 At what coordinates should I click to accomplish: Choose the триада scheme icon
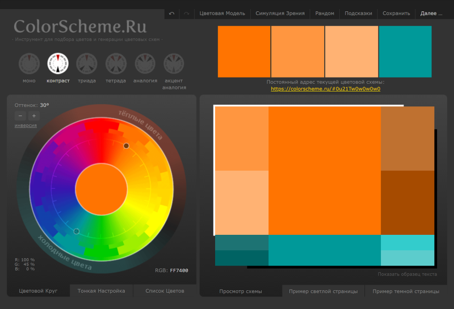(87, 63)
